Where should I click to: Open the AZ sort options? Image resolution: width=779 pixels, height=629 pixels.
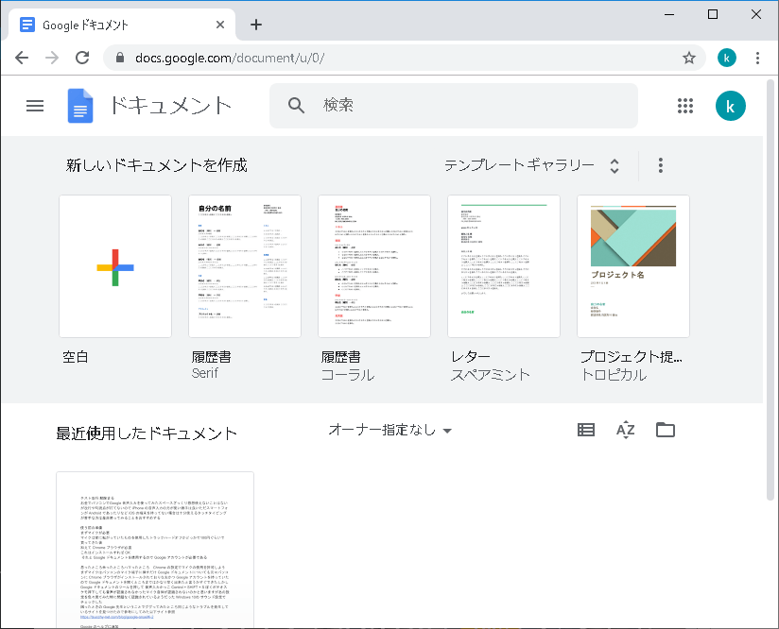pyautogui.click(x=625, y=430)
